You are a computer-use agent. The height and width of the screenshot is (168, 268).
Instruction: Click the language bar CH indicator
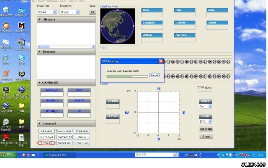(x=186, y=155)
